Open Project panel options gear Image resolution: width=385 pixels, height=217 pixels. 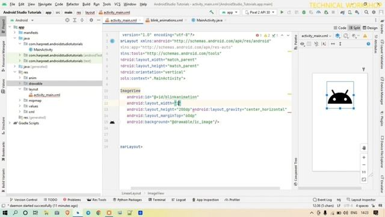point(91,20)
